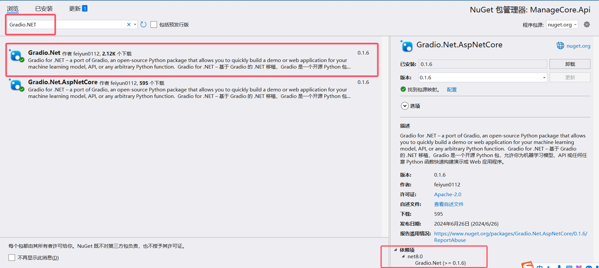Screen dimensions: 599x268
Task: Open the search history dropdown arrow
Action: 135,24
